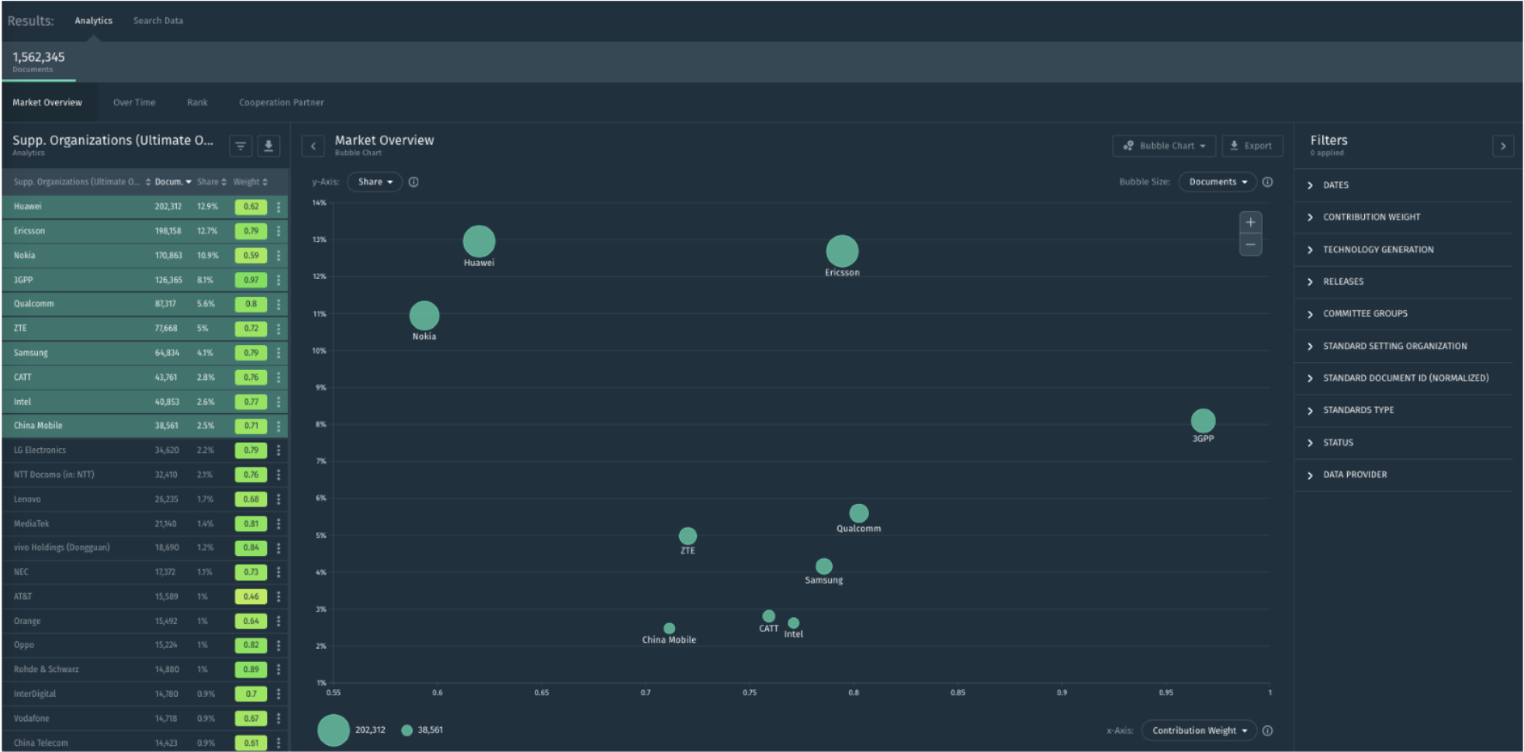Collapse the left panel with the back chevron

(x=313, y=146)
